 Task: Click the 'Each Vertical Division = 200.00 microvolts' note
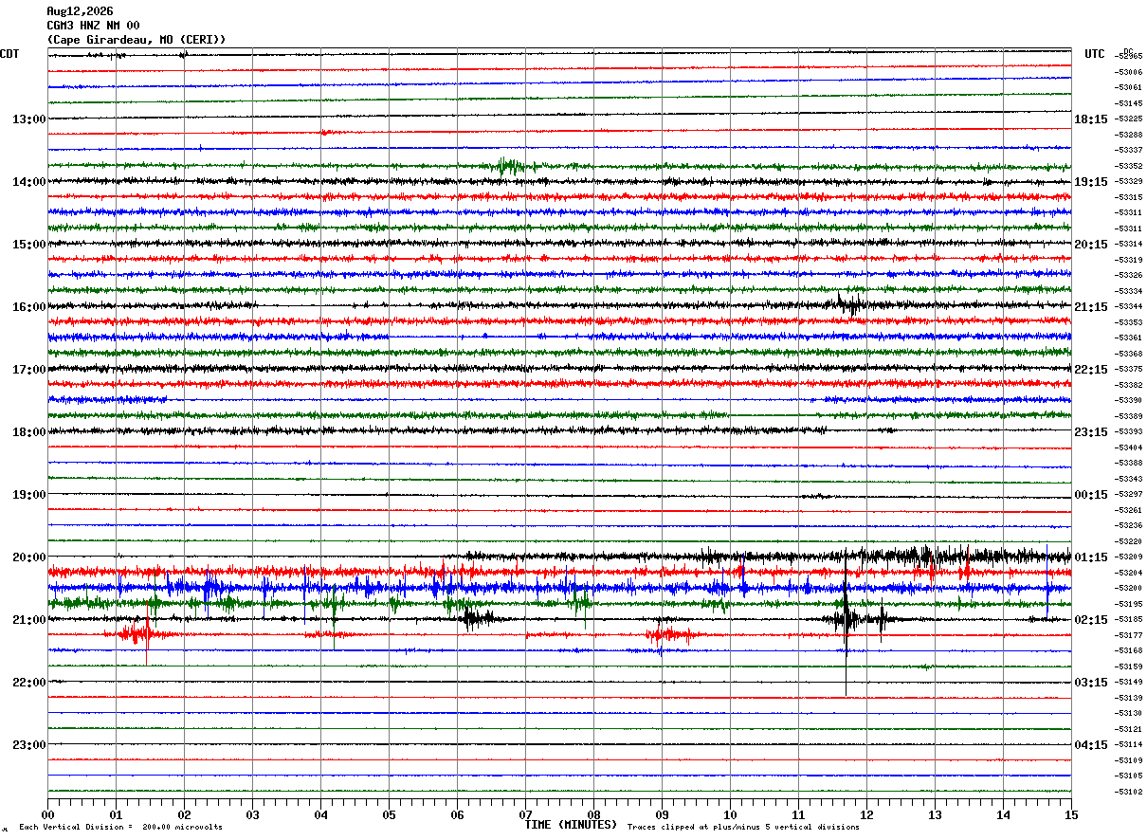[120, 828]
